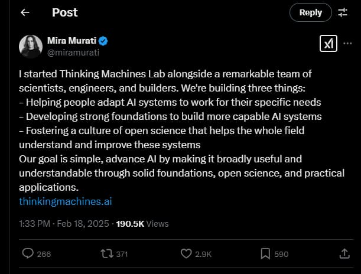Open the thinkingmachines.ai link
The width and height of the screenshot is (361, 274).
tap(66, 201)
